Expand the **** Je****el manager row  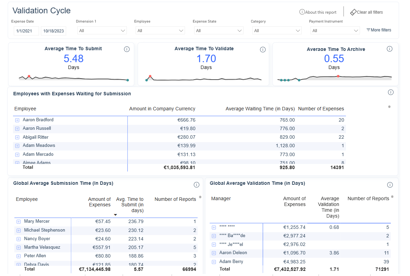(x=214, y=245)
